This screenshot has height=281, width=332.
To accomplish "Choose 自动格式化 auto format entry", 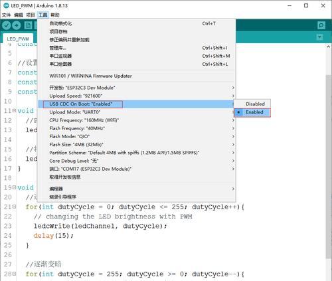I will (136, 23).
